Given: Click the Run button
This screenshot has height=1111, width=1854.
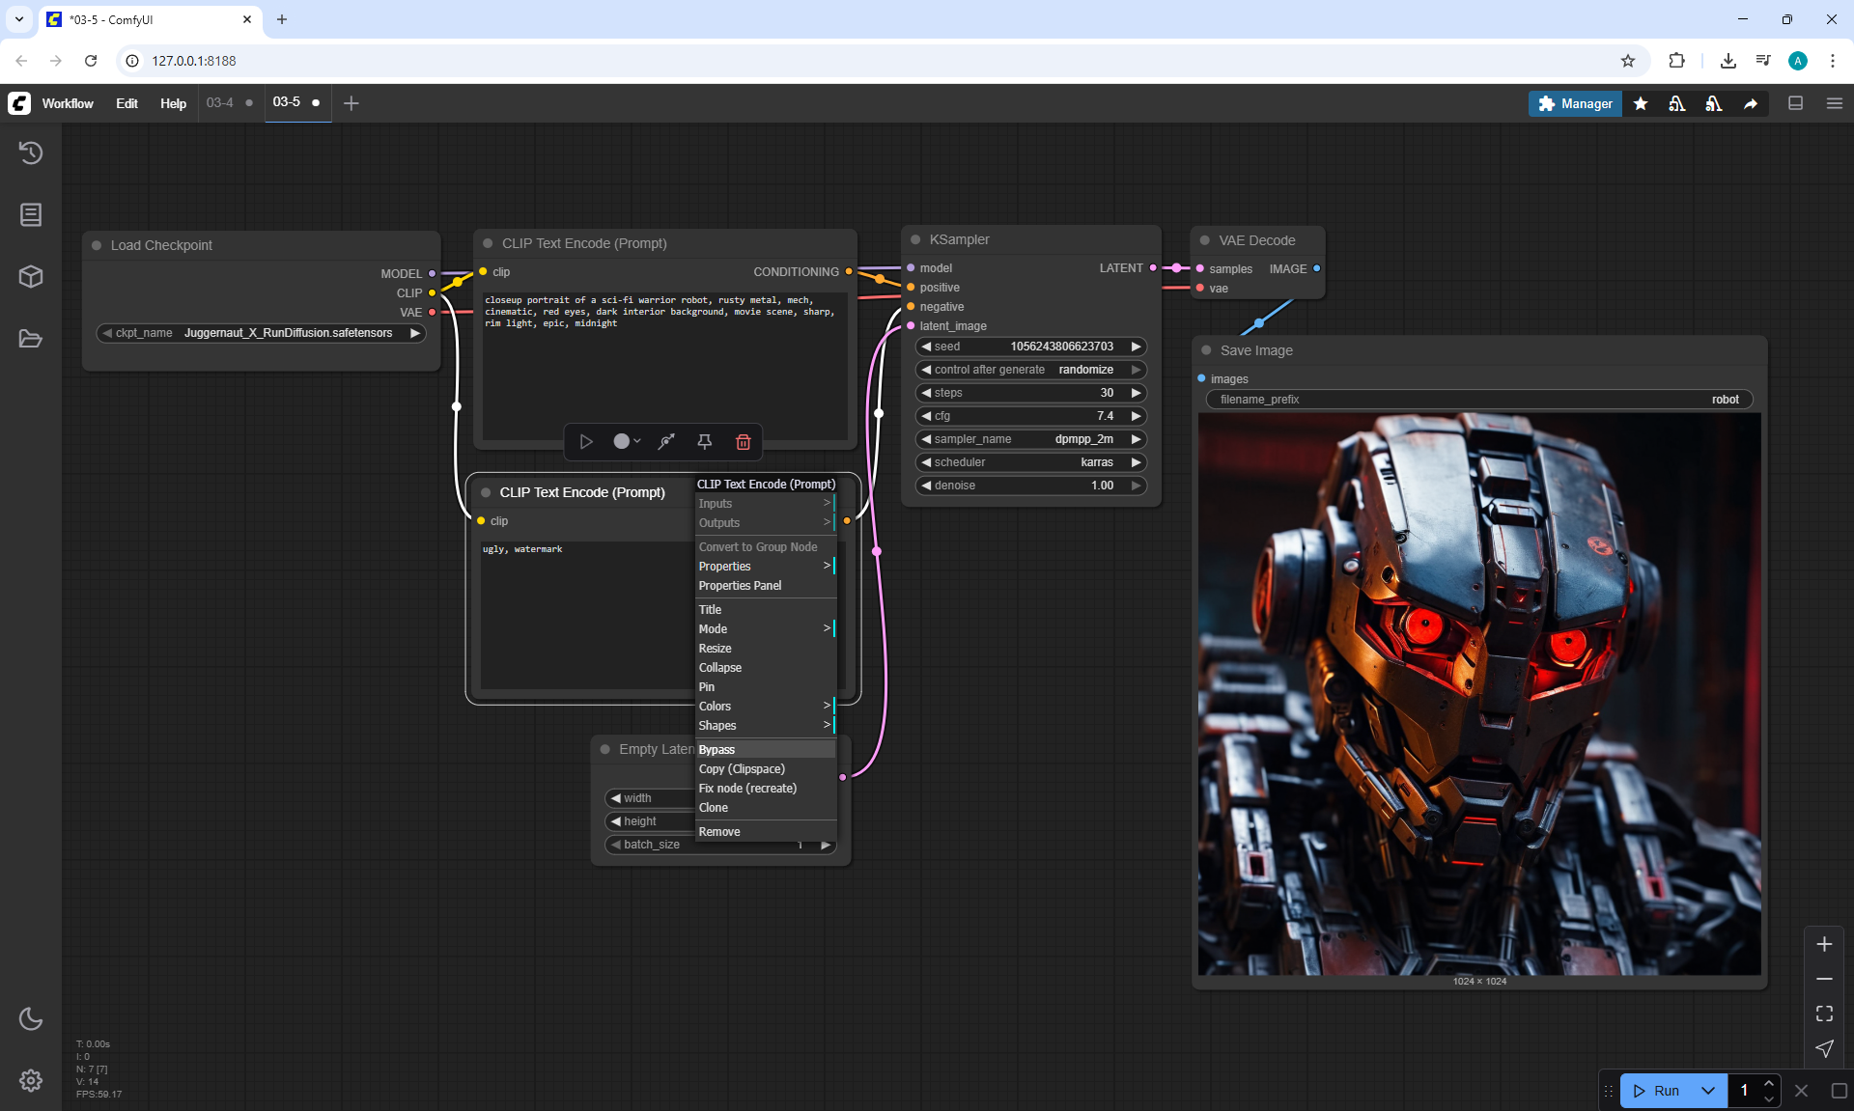Looking at the screenshot, I should (1657, 1091).
